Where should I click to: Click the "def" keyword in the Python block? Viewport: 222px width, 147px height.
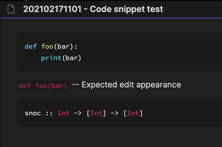pos(31,46)
